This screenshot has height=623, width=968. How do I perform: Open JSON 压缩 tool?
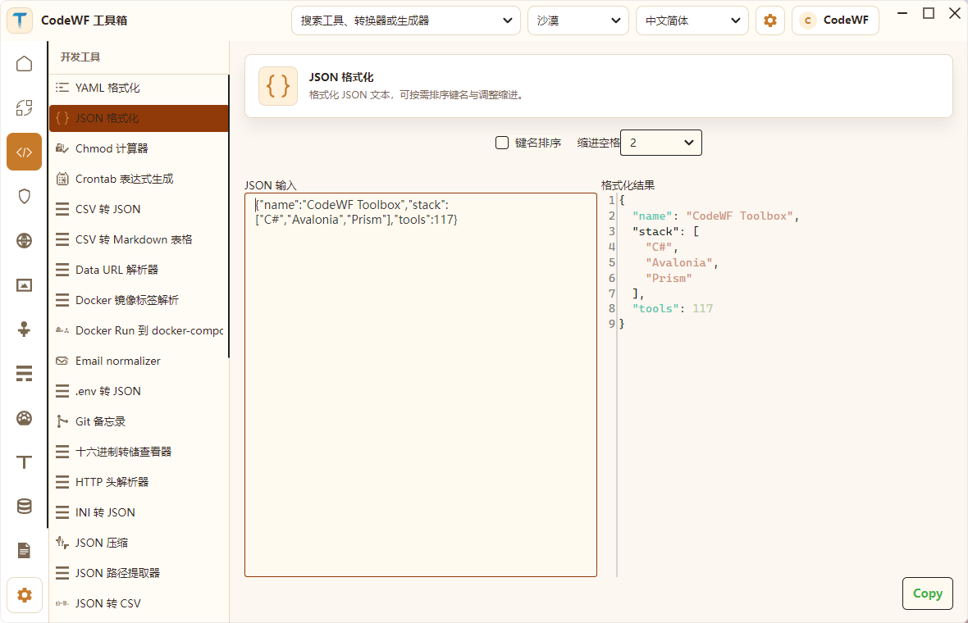point(139,543)
